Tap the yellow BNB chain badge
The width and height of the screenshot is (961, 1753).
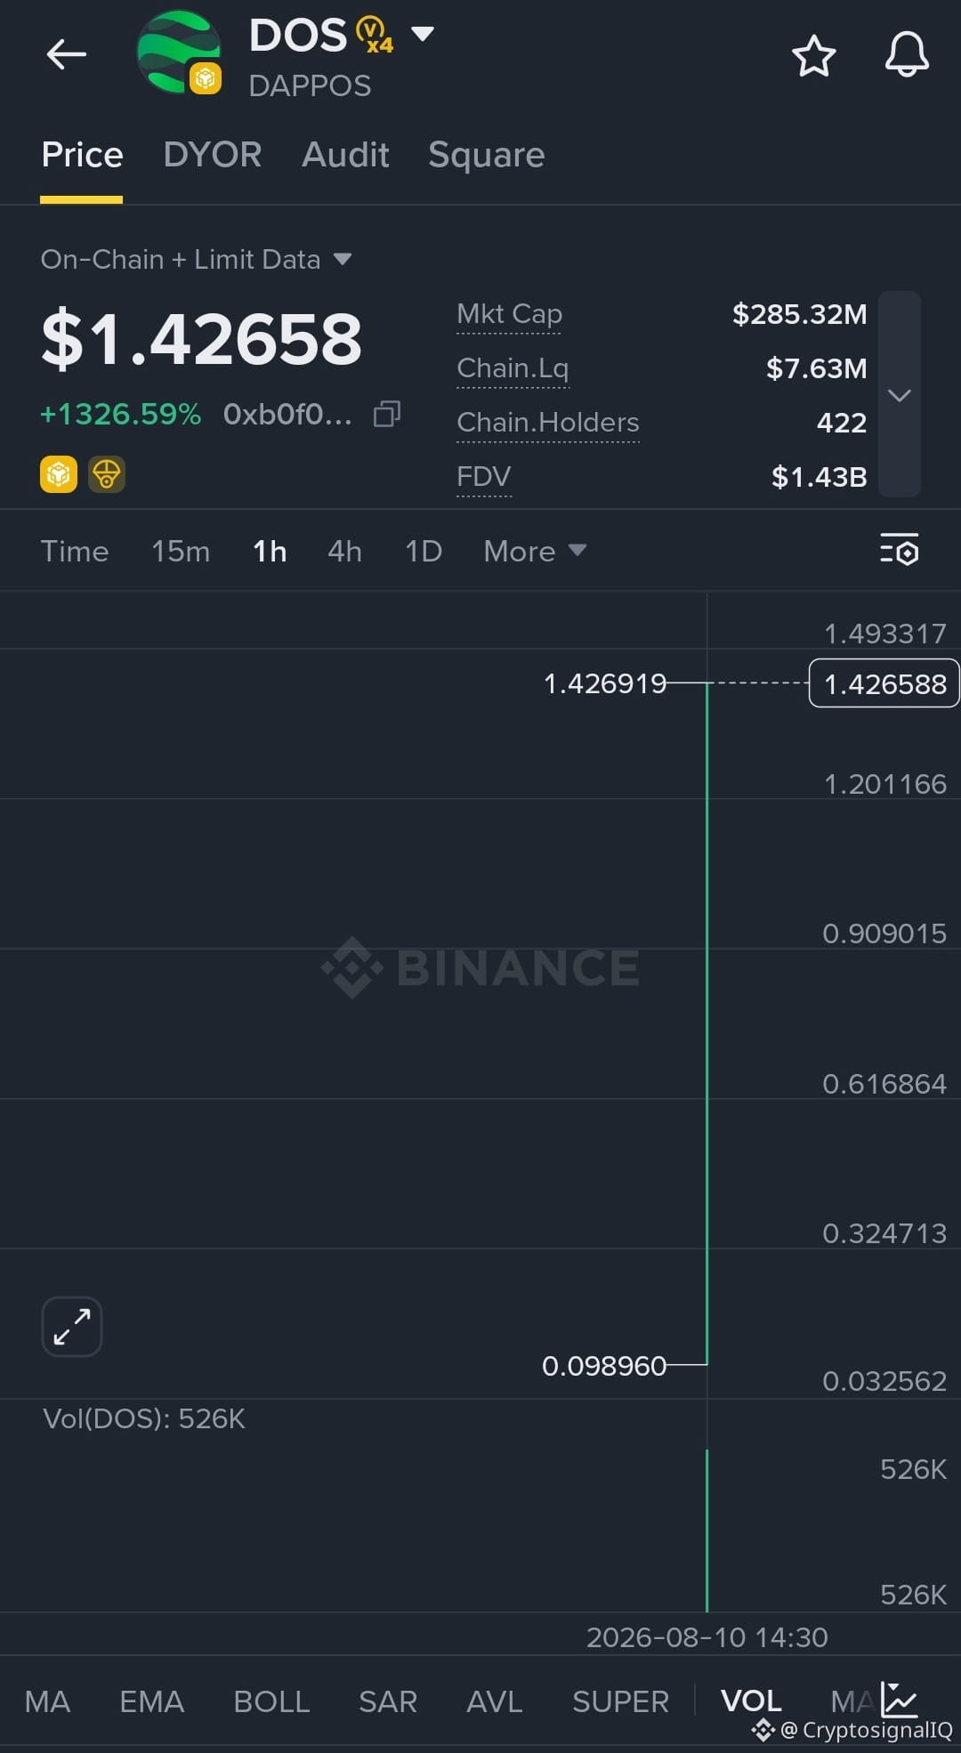pos(59,474)
